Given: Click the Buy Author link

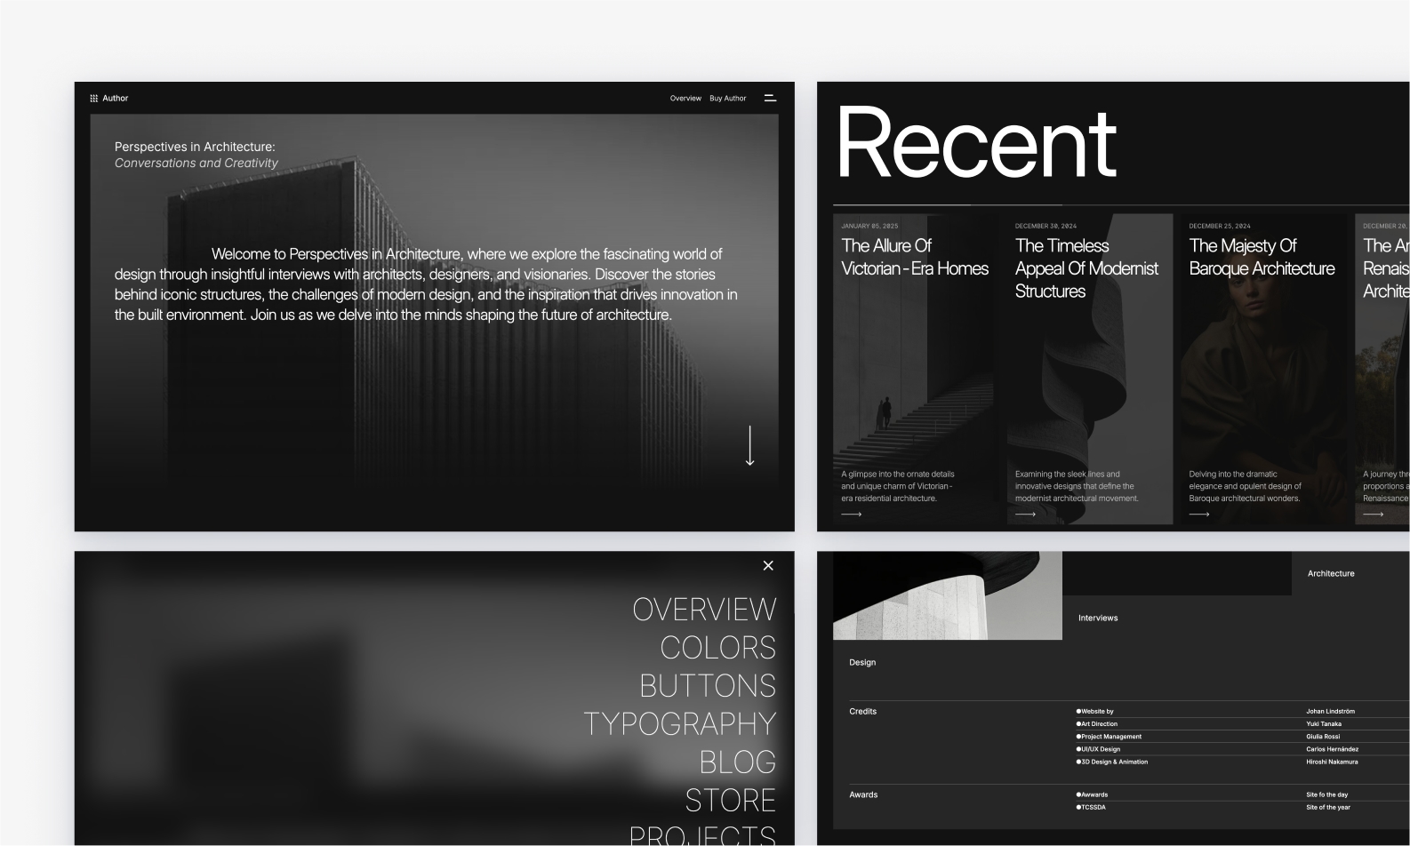Looking at the screenshot, I should point(727,99).
